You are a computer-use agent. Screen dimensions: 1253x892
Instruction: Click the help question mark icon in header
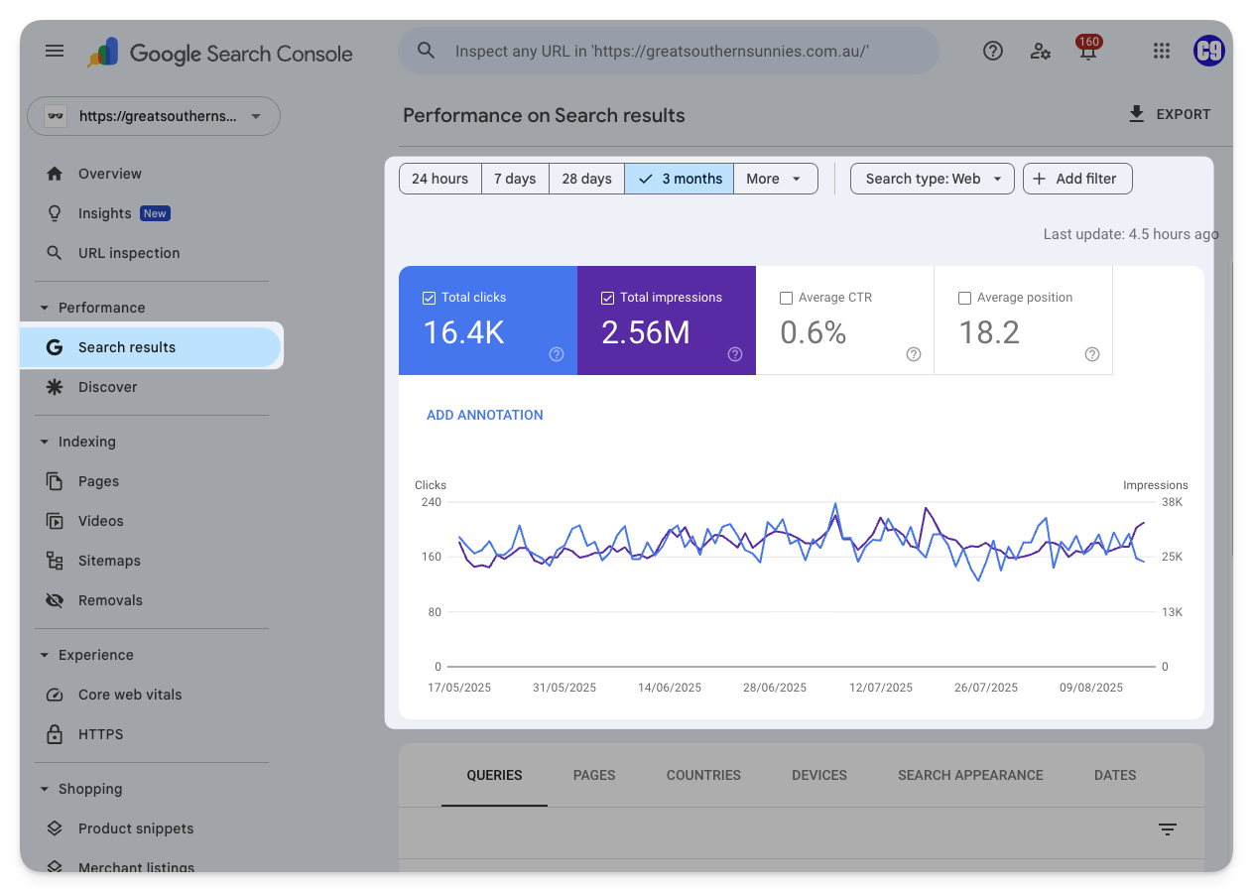[x=992, y=52]
